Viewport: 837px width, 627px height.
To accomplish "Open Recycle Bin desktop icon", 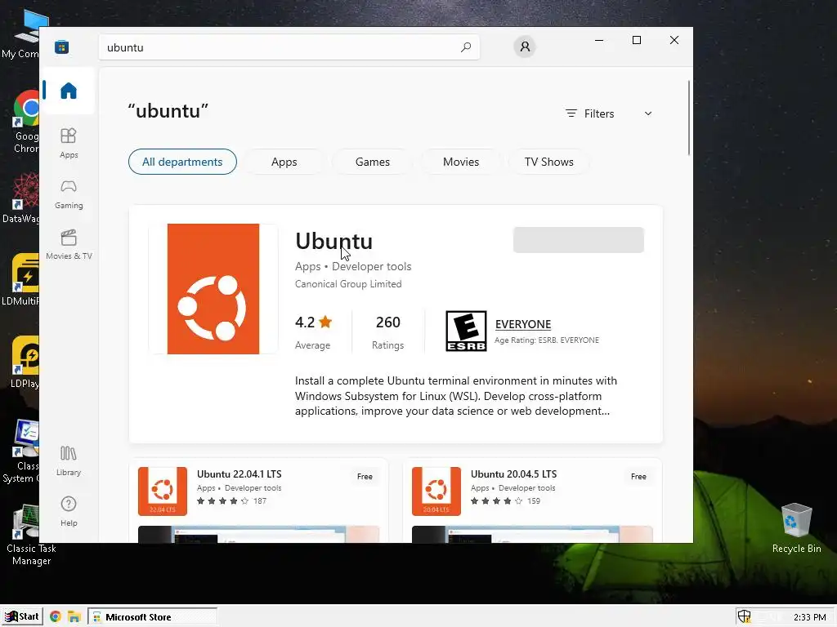I will pyautogui.click(x=796, y=528).
